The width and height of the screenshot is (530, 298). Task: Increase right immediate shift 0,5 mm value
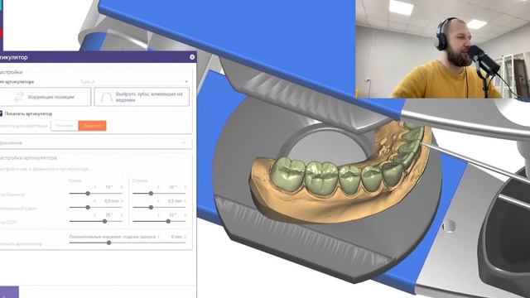tap(185, 200)
